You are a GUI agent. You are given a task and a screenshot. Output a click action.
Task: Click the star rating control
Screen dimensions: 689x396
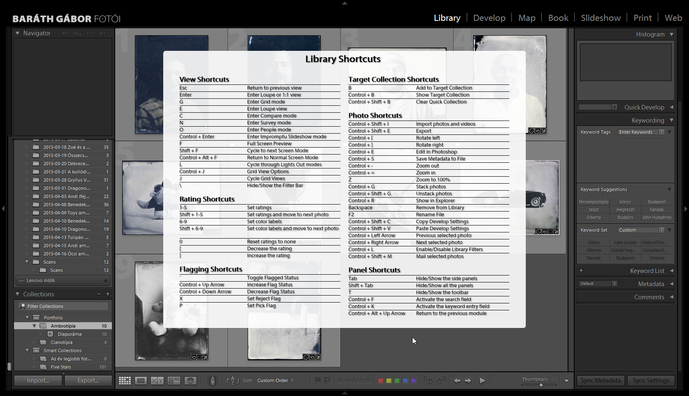354,381
